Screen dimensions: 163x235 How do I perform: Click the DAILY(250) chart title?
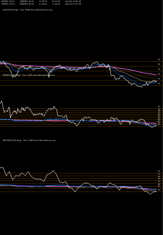[x=27, y=10]
